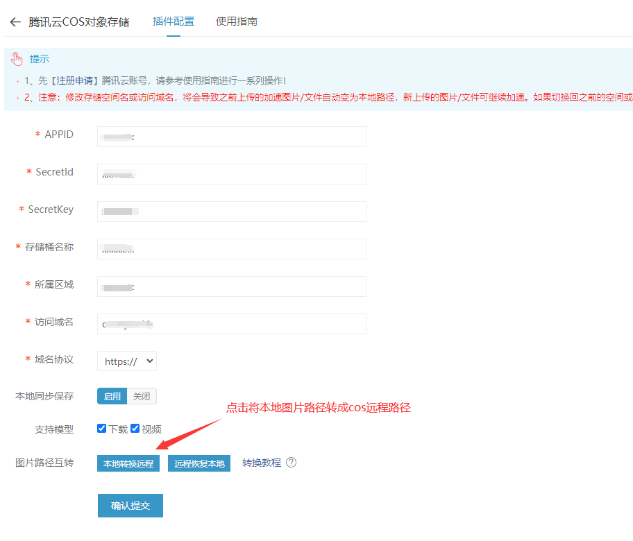Open the 使用指南 tab

(x=237, y=22)
